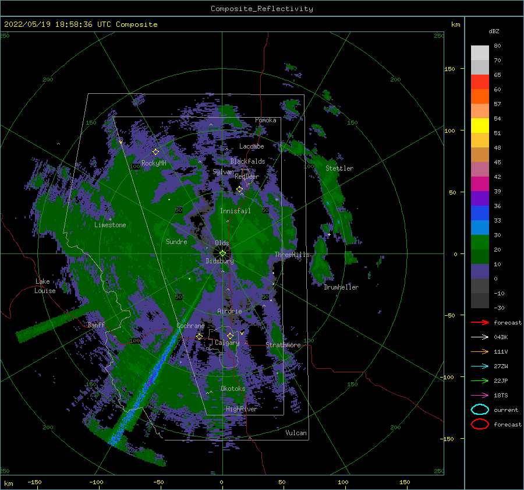Click the Didsbury label
This screenshot has width=524, height=490.
click(x=220, y=261)
